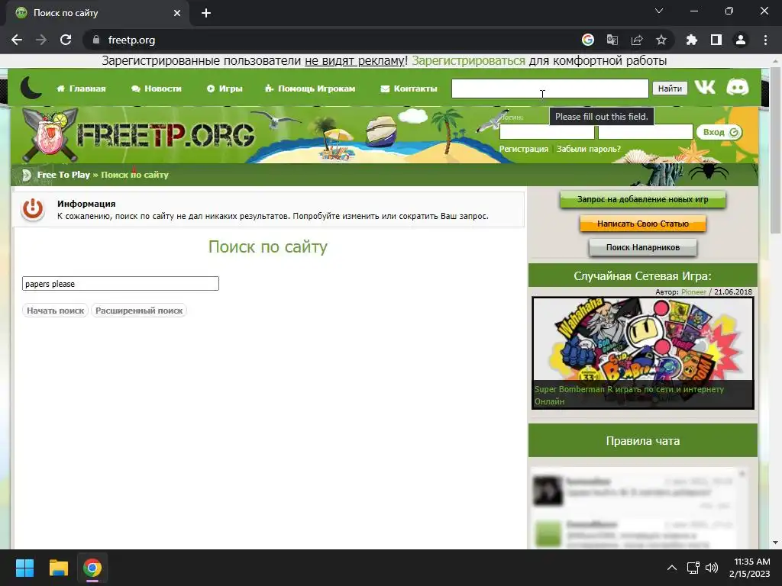Focus the login username field
Viewport: 782px width, 586px height.
coord(547,132)
